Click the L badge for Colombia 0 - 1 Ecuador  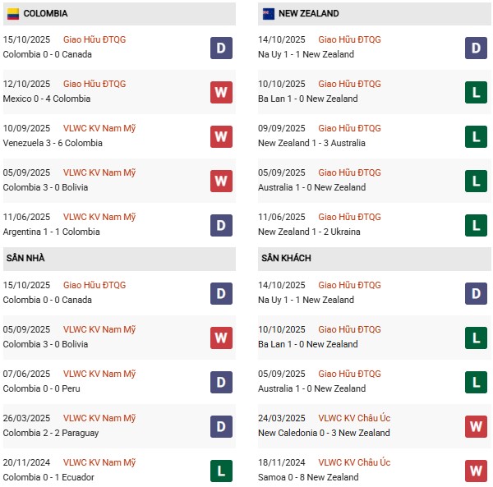[x=221, y=471]
